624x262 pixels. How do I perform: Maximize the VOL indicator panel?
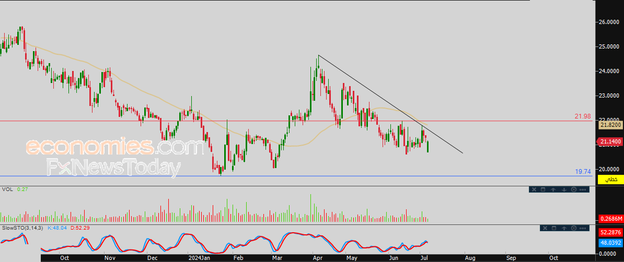click(x=543, y=189)
